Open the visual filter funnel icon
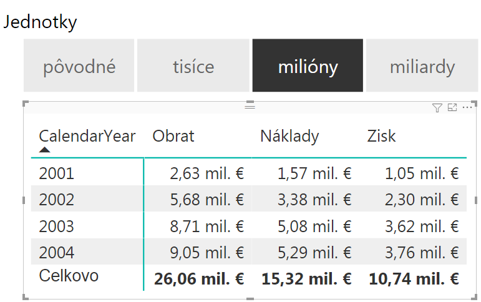 point(437,108)
